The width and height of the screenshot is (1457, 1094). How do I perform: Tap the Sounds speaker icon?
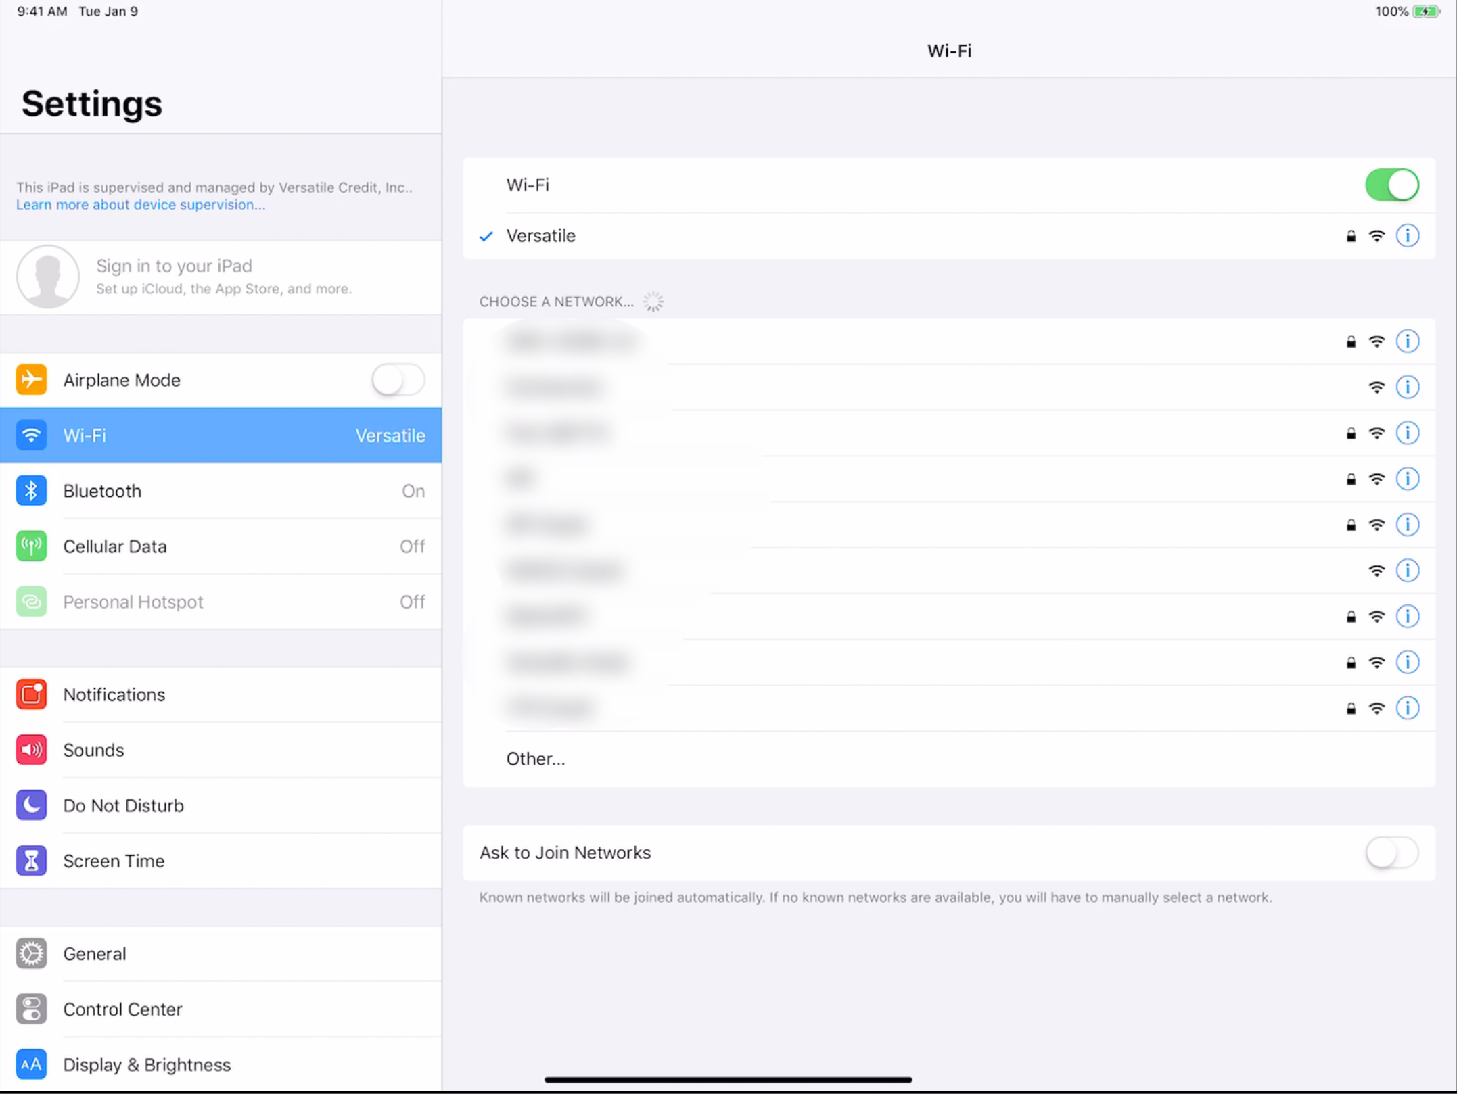(31, 750)
